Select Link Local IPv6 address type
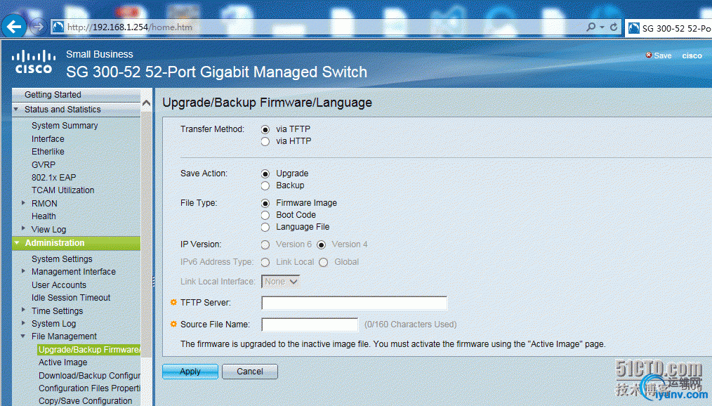The width and height of the screenshot is (712, 406). point(265,263)
